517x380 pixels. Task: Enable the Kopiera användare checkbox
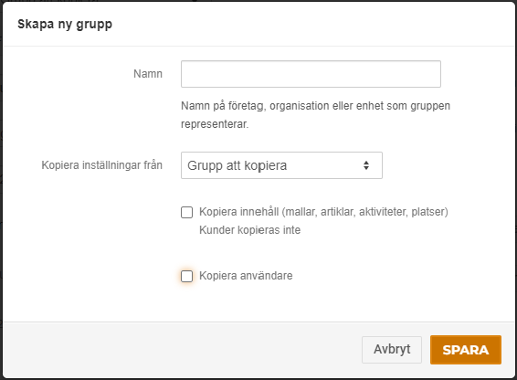coord(186,276)
